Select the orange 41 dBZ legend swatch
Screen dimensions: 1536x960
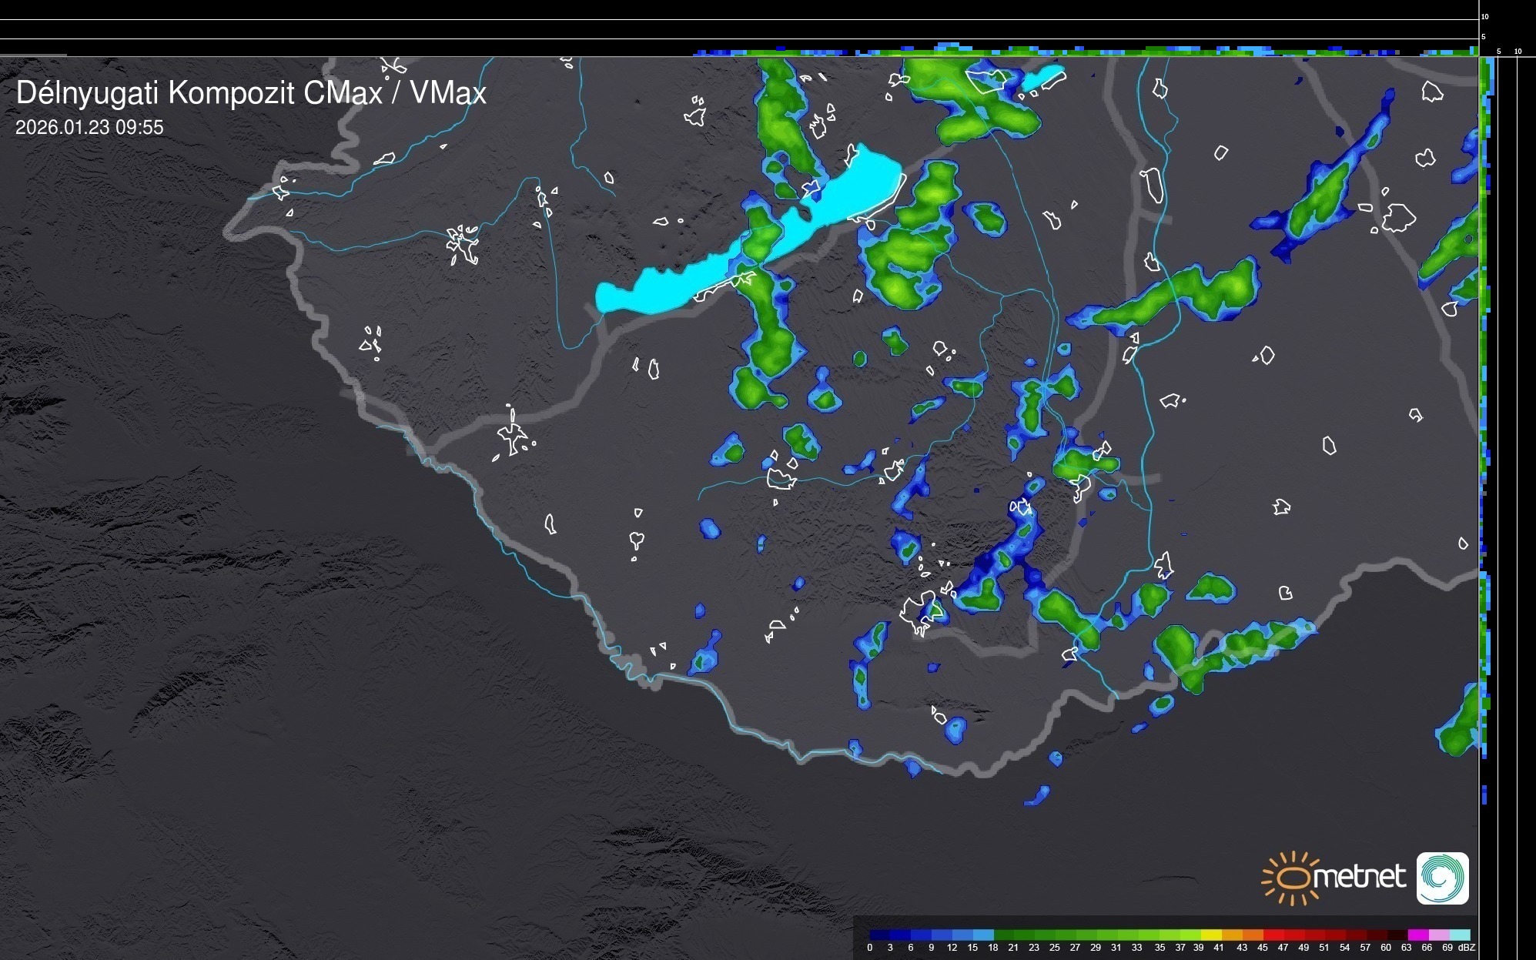tap(1233, 935)
